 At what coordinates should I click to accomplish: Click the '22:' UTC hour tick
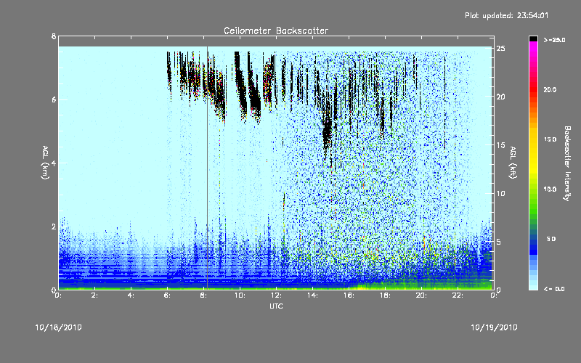[458, 295]
